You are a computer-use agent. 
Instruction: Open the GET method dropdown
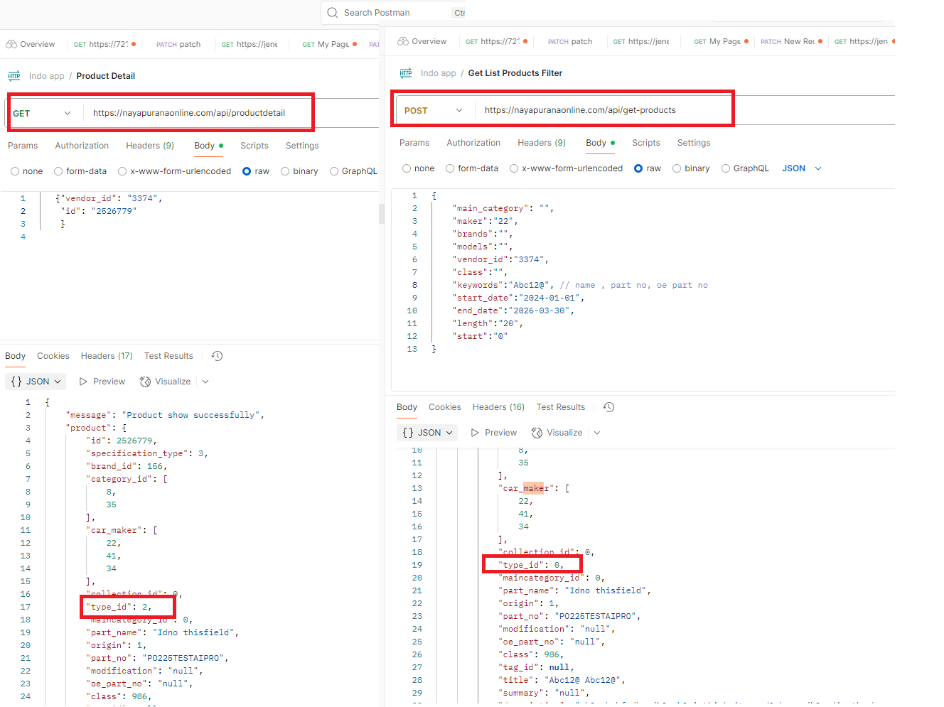(43, 113)
